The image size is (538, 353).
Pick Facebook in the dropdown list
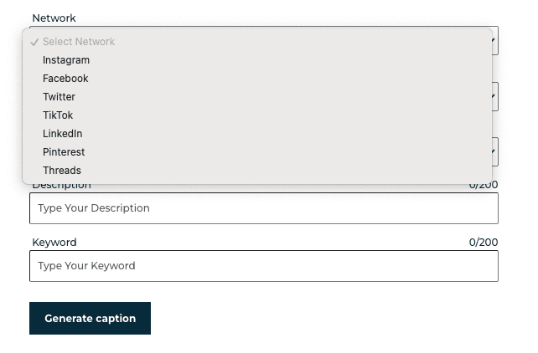65,79
